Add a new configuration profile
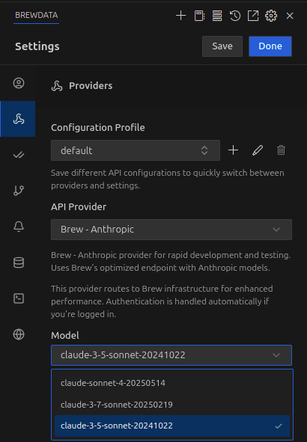This screenshot has height=442, width=307. (234, 150)
